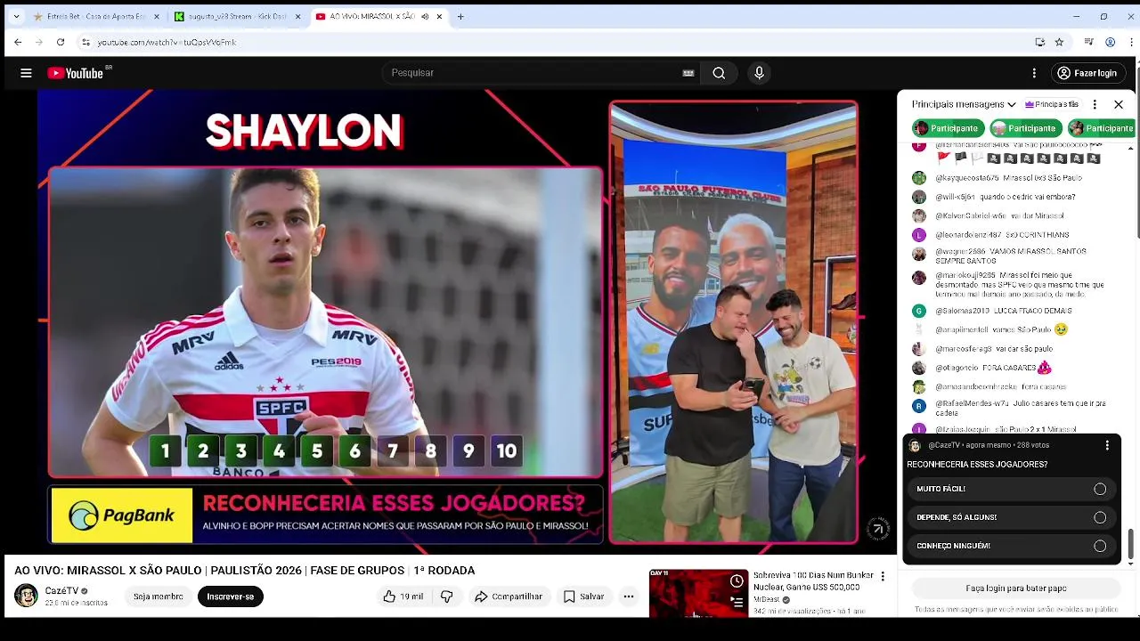Expand Principais mensagens chat filter dropdown
The image size is (1140, 641).
[x=965, y=104]
